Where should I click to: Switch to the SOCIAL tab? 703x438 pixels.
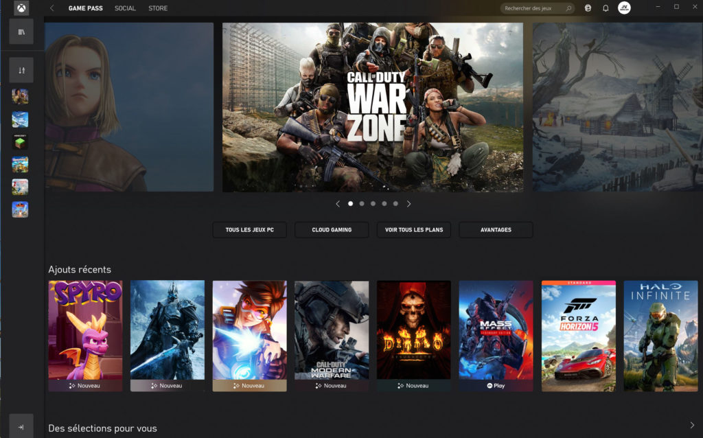[x=125, y=8]
